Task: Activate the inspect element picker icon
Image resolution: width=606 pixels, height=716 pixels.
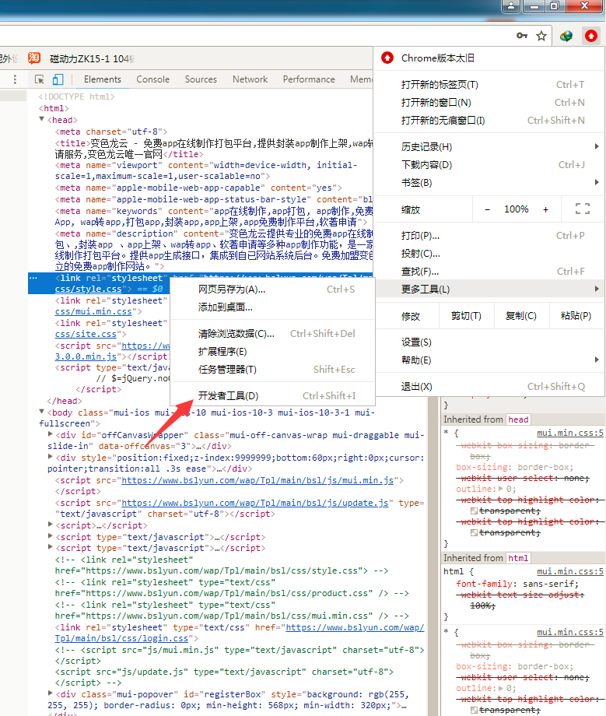Action: coord(40,79)
